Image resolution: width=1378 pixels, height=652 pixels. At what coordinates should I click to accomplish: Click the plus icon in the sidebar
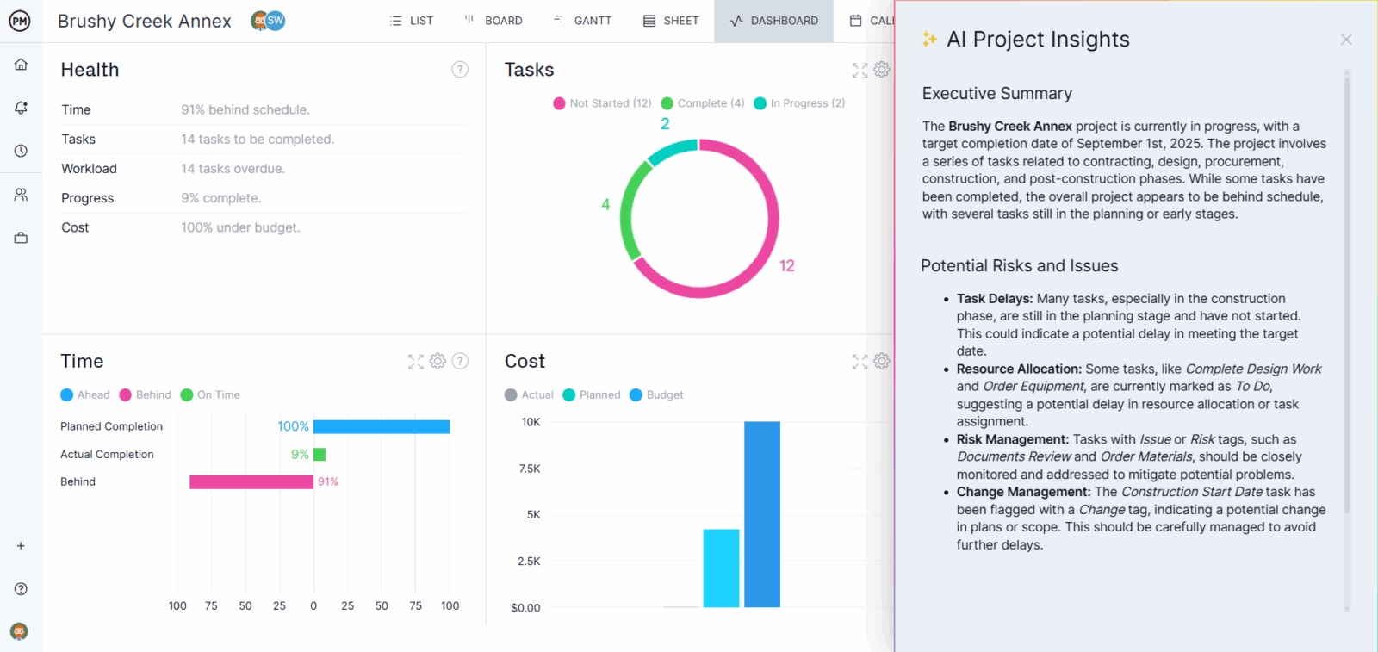(x=21, y=546)
